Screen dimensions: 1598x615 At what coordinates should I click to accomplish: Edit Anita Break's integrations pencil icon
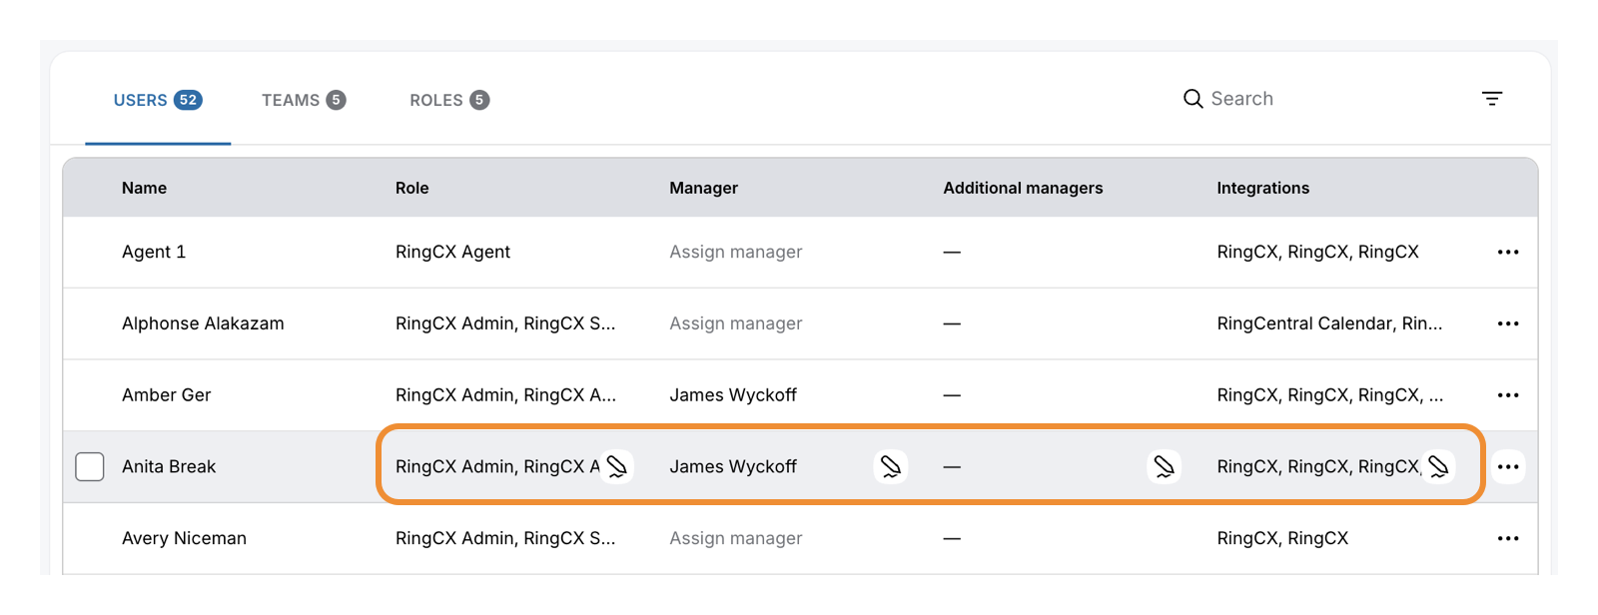(1438, 466)
